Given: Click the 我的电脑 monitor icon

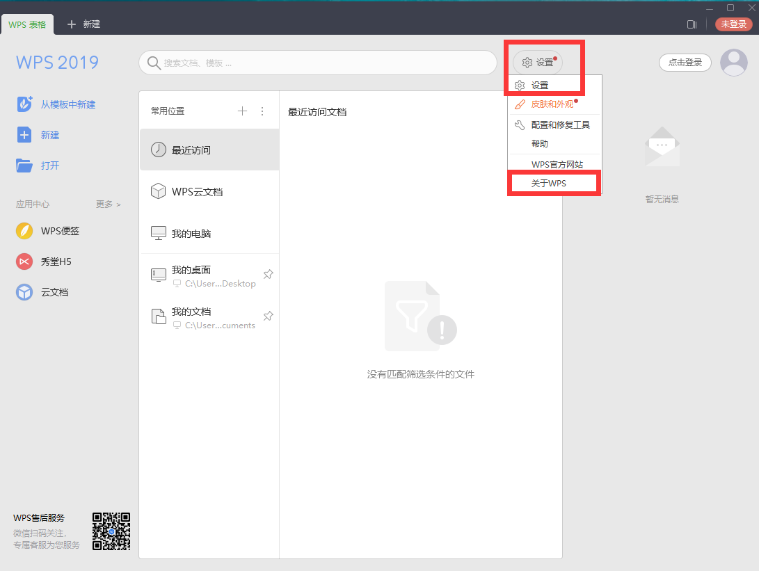Looking at the screenshot, I should (x=159, y=233).
